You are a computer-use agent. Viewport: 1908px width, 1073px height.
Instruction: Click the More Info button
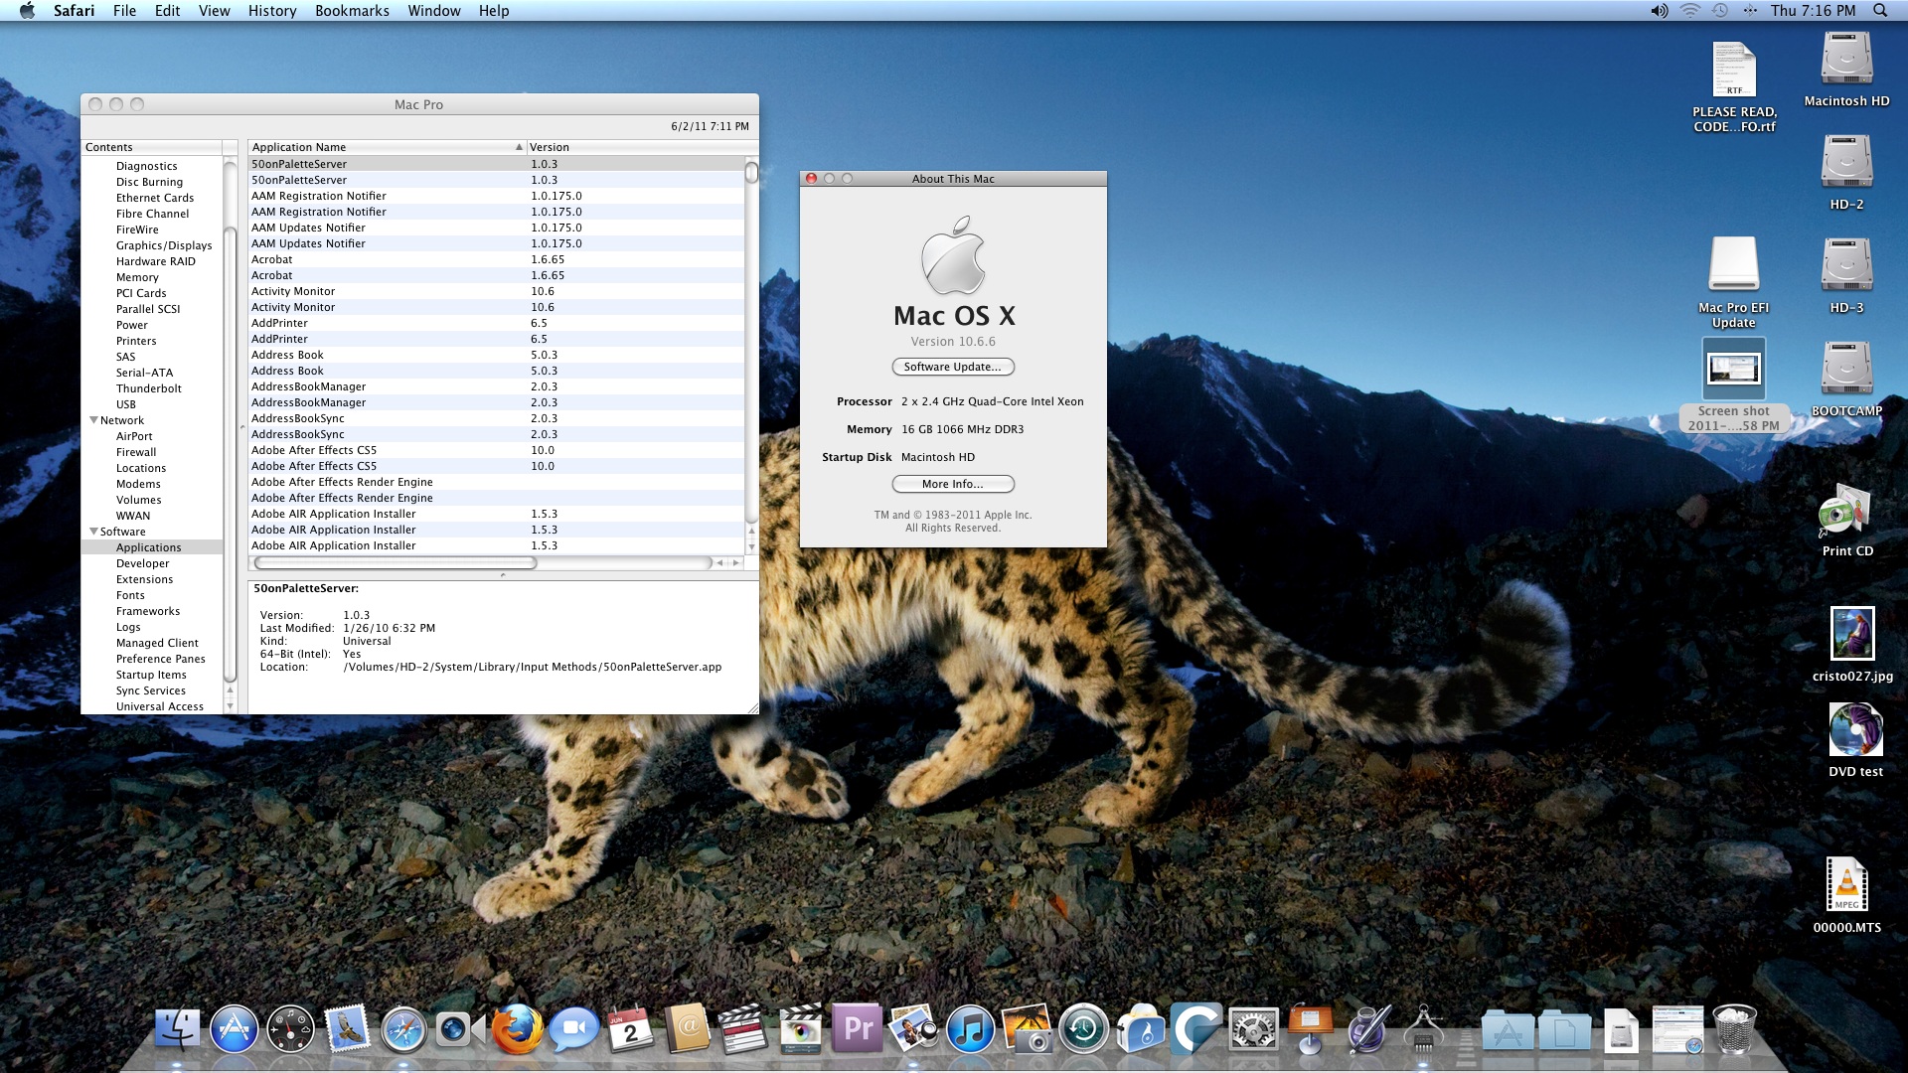click(x=952, y=484)
